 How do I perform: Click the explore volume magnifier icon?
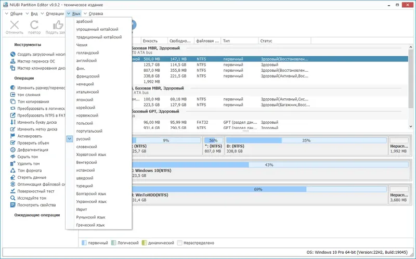click(x=12, y=198)
